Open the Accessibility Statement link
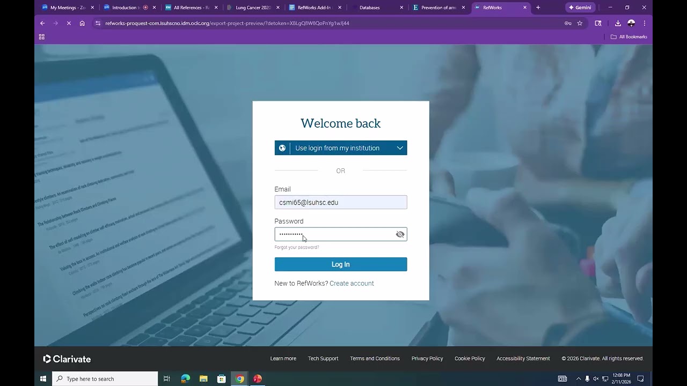The image size is (687, 386). point(523,359)
